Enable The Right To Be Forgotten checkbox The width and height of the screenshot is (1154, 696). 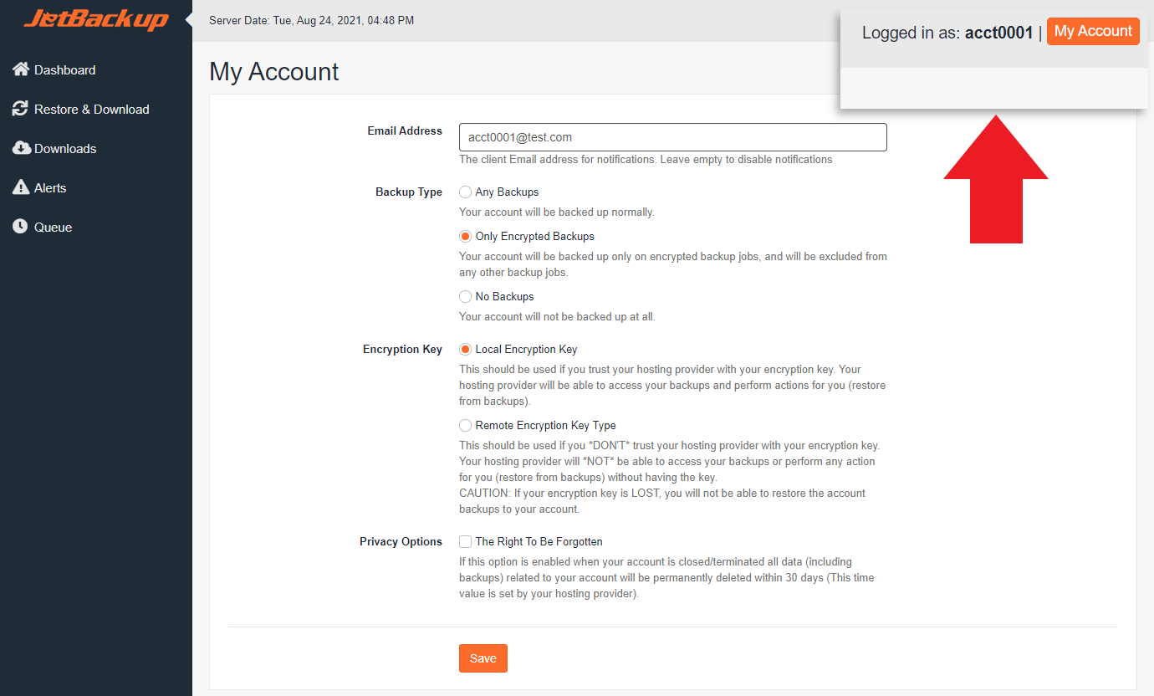(466, 542)
